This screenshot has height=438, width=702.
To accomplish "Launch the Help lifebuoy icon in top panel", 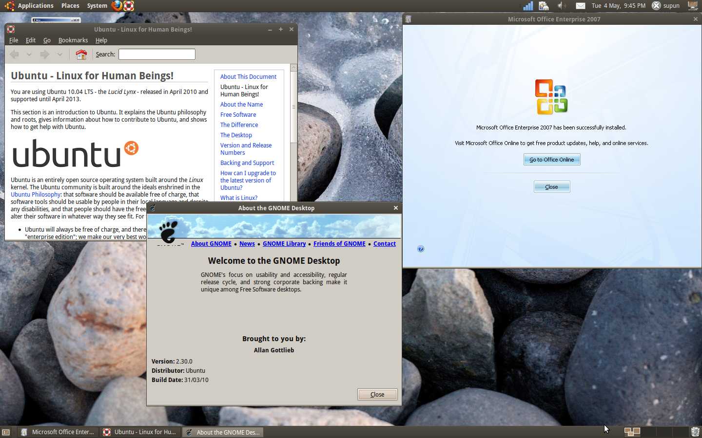I will [x=129, y=6].
